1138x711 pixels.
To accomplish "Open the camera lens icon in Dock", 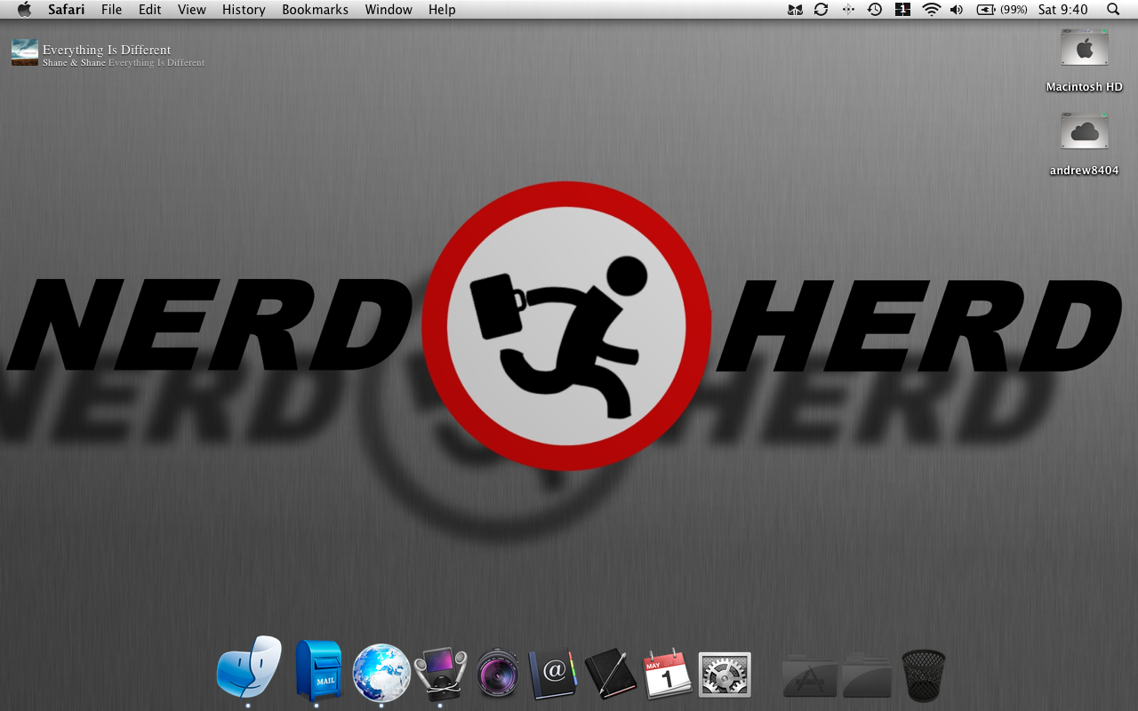I will (498, 674).
